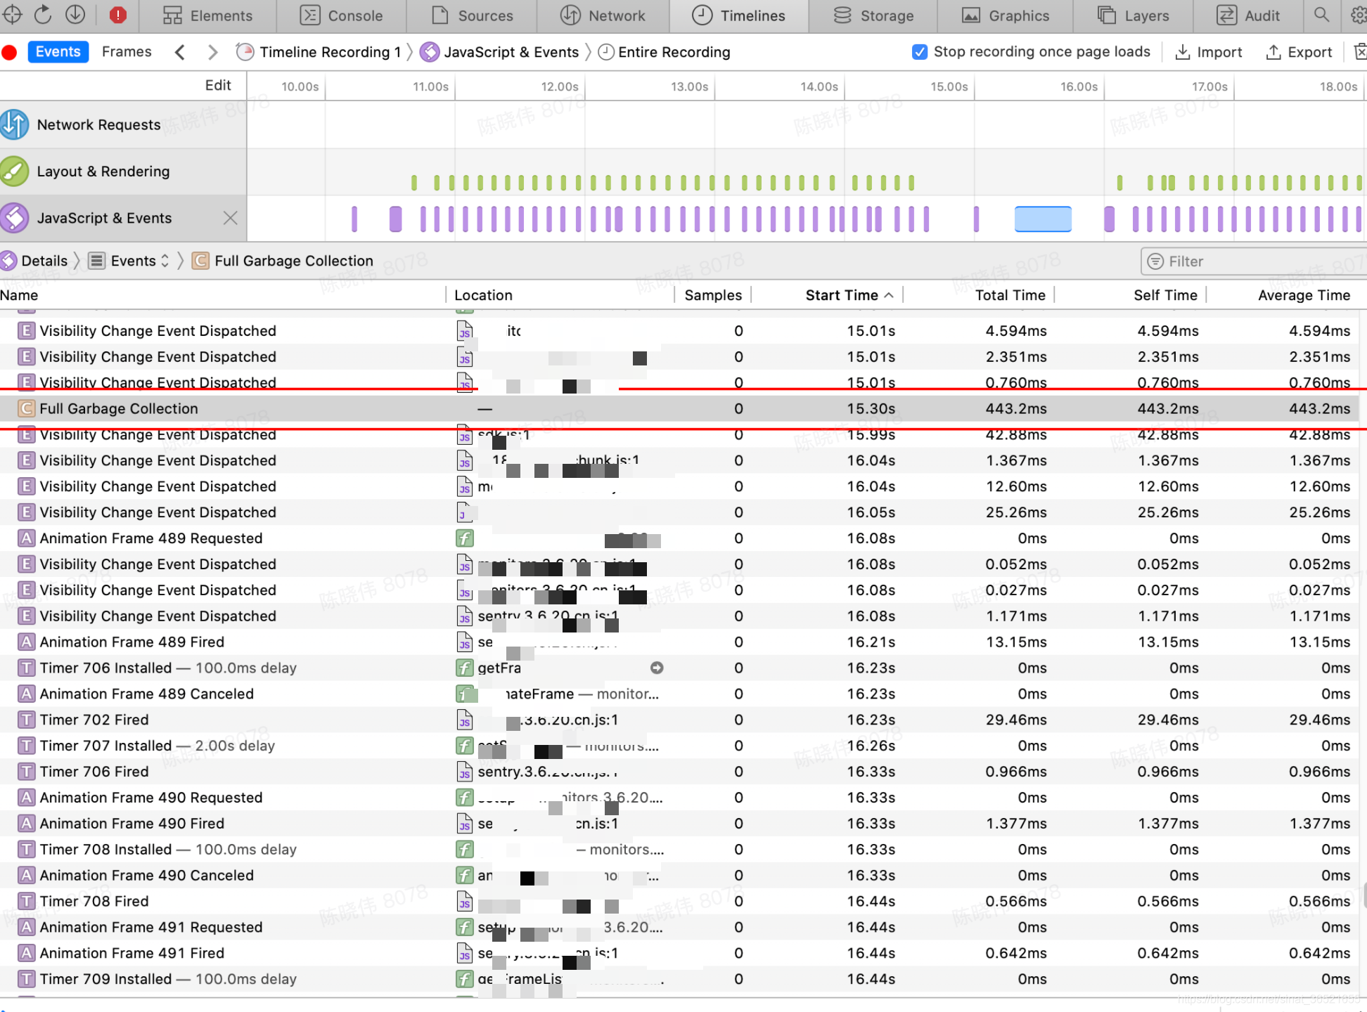Screen dimensions: 1367x1012
Task: Click the blue selected region in timeline
Action: pyautogui.click(x=1043, y=219)
